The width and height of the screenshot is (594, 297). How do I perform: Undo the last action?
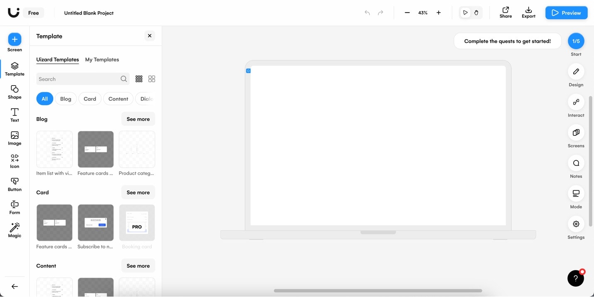[x=367, y=13]
